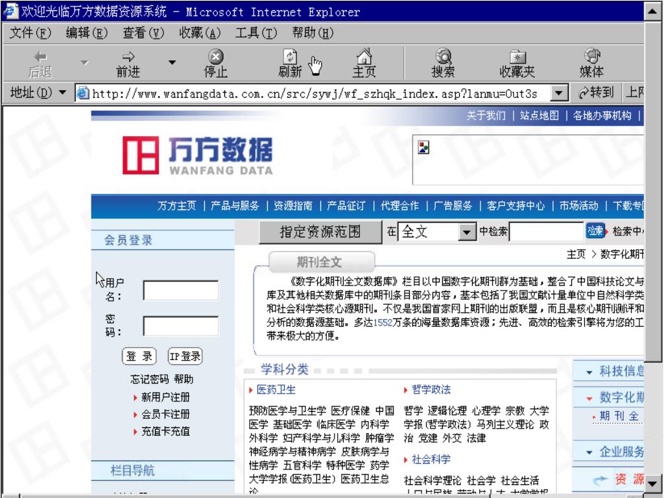Viewport: 664px width, 498px height.
Task: Open 市场活动 in nav bar
Action: 579,206
